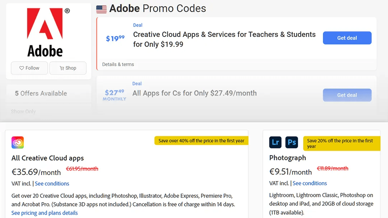Viewport: 388px width, 218px height.
Task: Click the Creative Cloud rainbow app icon
Action: click(x=17, y=142)
